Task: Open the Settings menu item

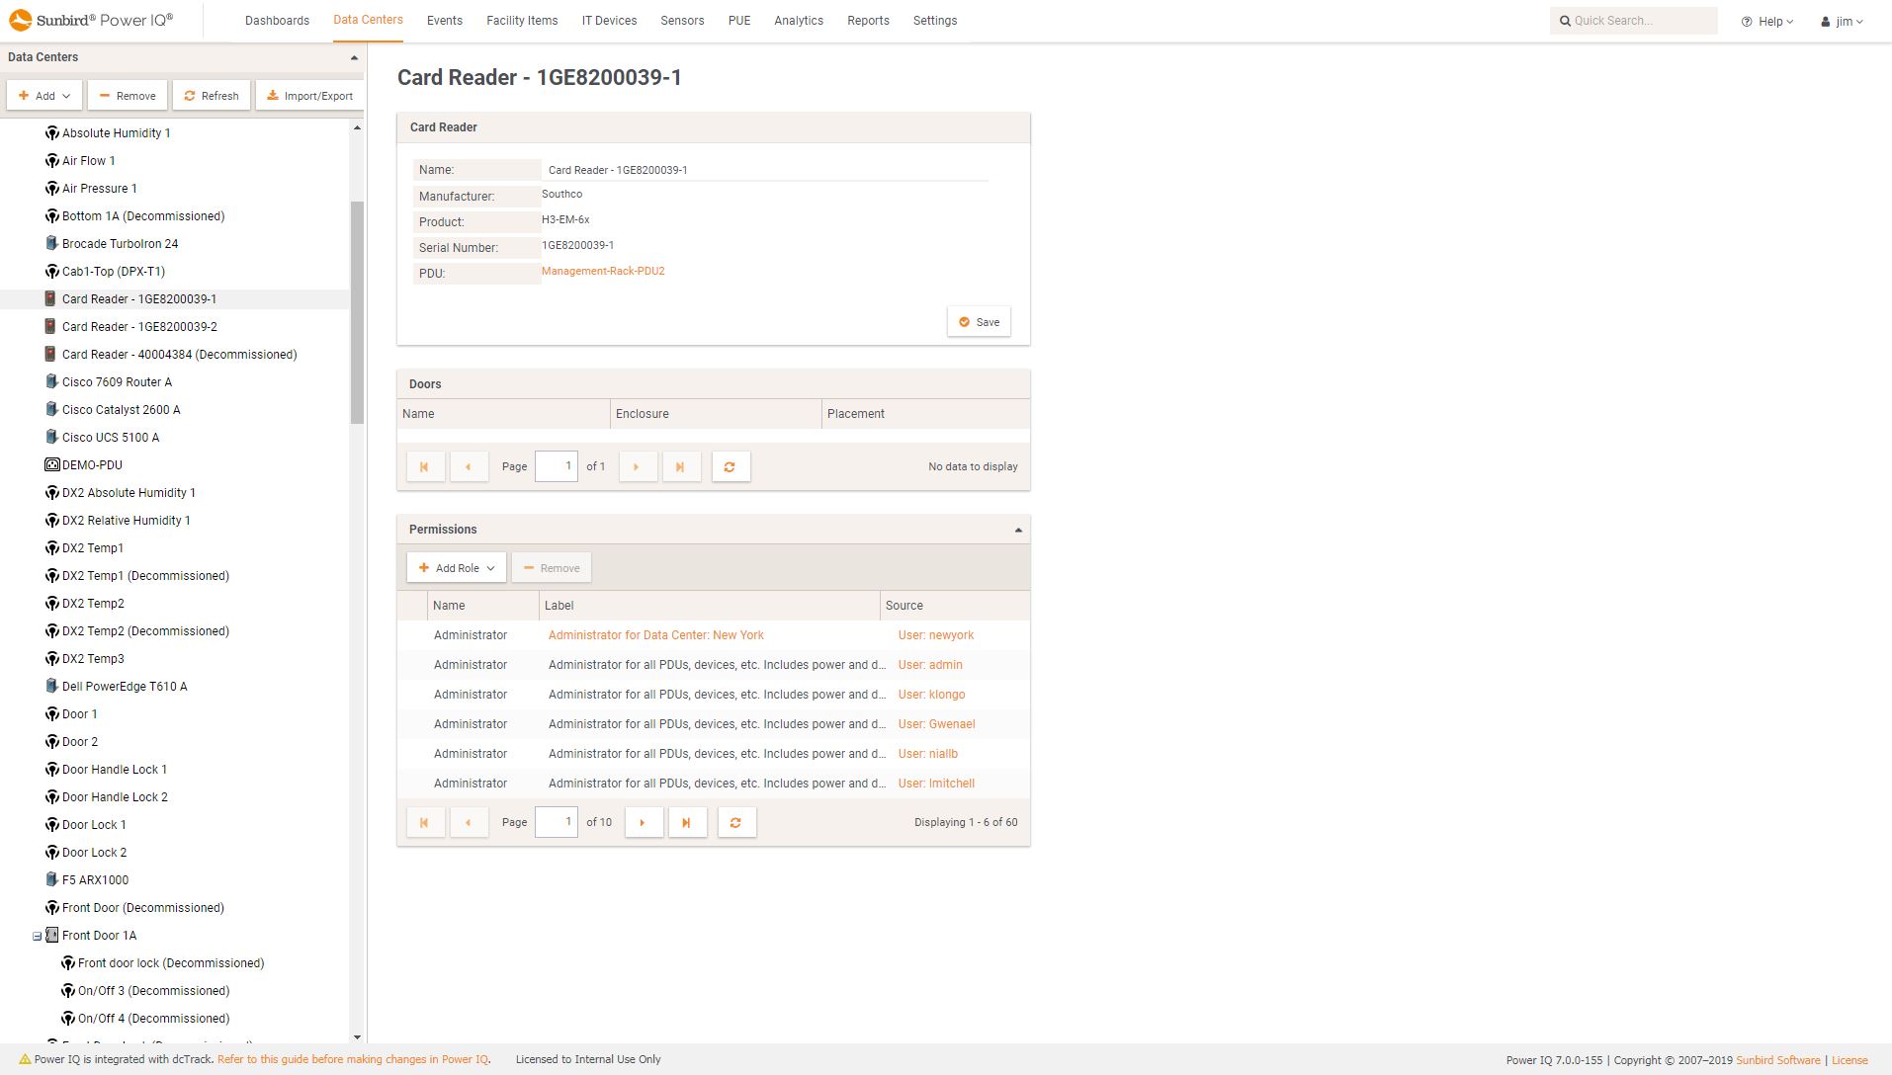Action: point(933,20)
